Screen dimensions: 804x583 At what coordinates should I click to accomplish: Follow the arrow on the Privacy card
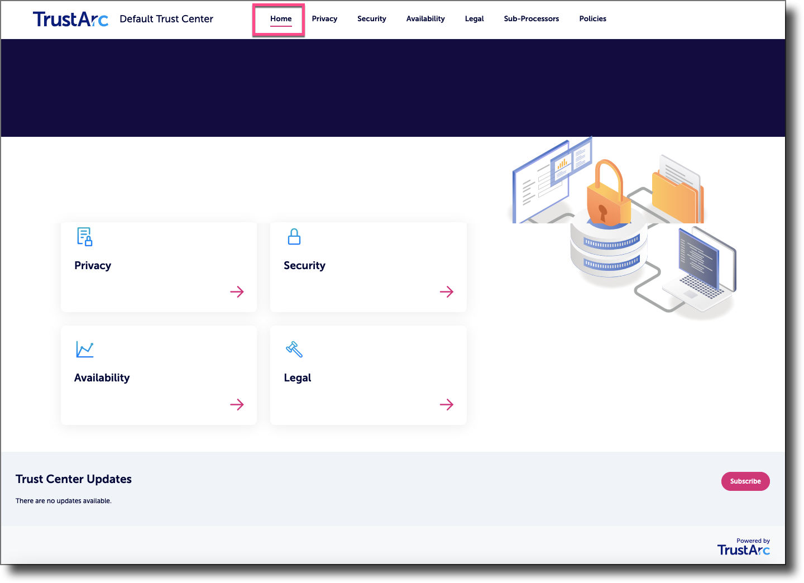(x=237, y=291)
